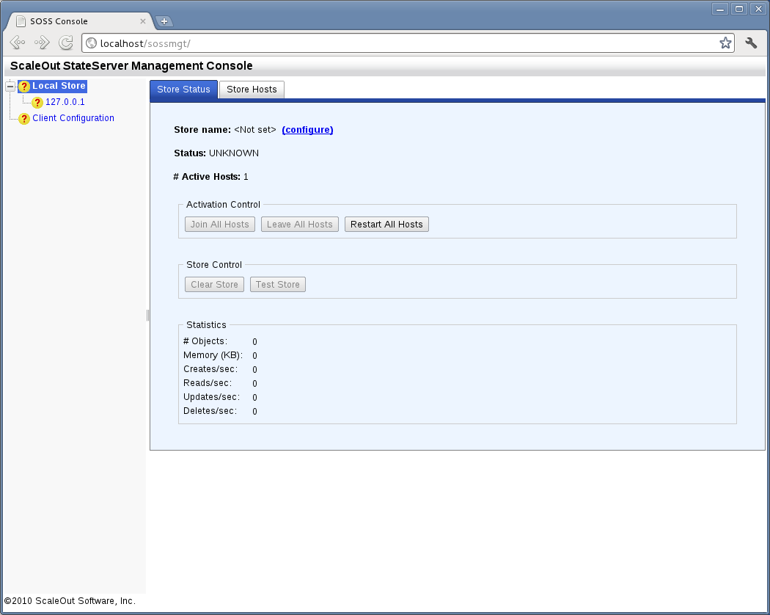
Task: Click the # Objects statistic row
Action: 220,341
